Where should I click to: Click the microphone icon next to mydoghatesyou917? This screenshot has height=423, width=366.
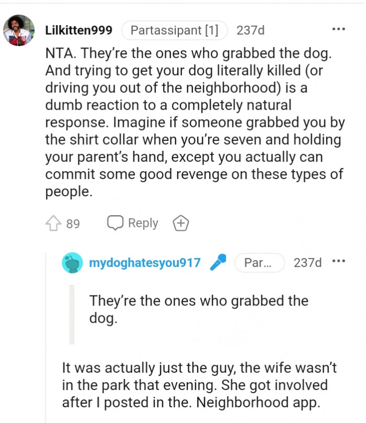218,263
